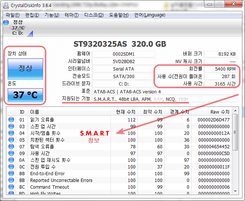Click the 현재 수치 column header
Viewport: 245px width, 201px height.
(124, 112)
